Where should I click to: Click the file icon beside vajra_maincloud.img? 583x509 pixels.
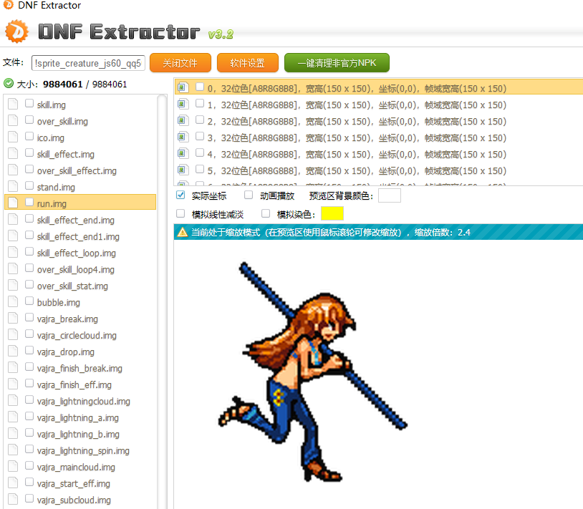coord(13,466)
